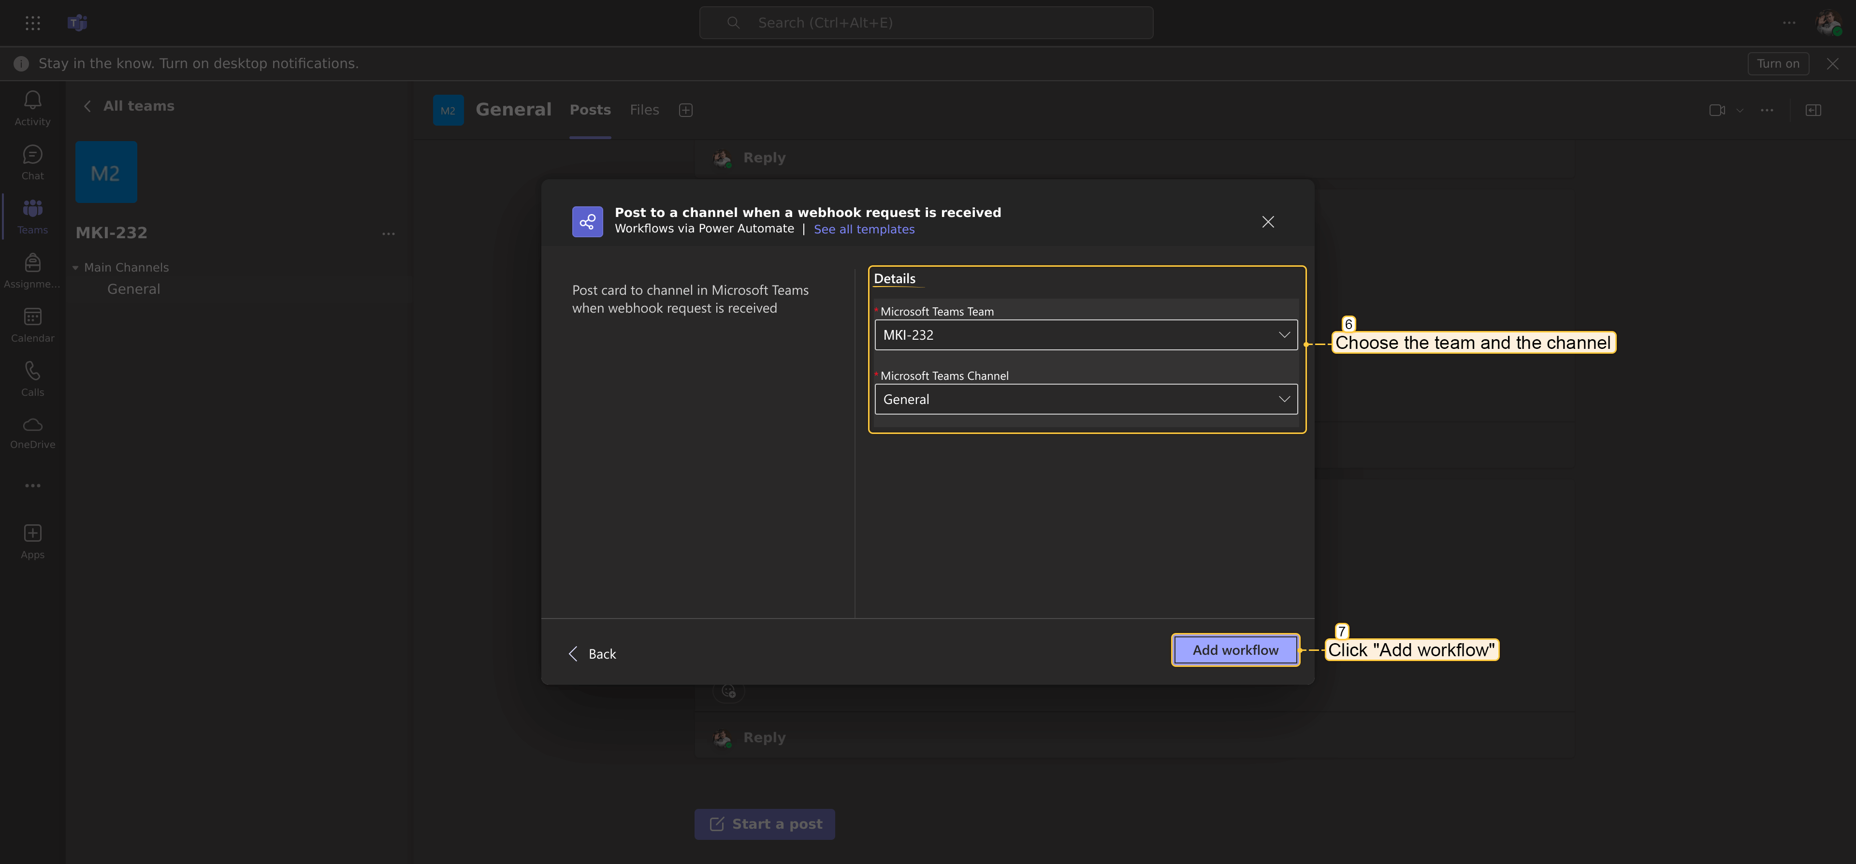Turn on desktop notifications
Image resolution: width=1856 pixels, height=864 pixels.
[1777, 63]
